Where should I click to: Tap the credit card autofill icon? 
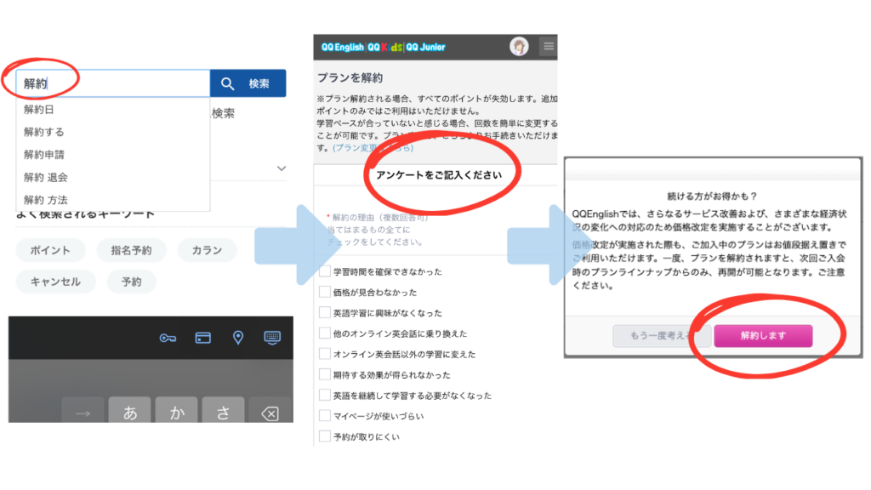pos(202,338)
